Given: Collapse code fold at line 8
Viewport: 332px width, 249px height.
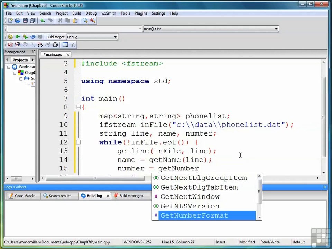Looking at the screenshot, I should point(78,107).
